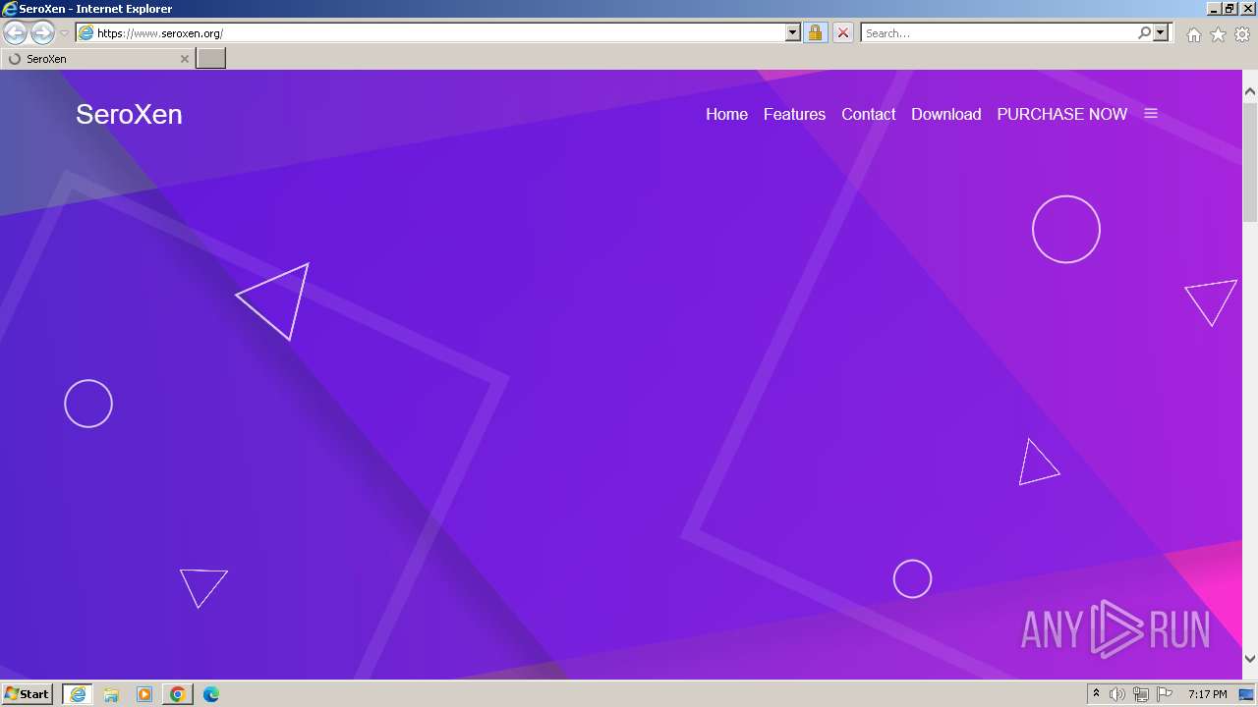Click the vertical scrollbar thumb
Screen dimensions: 1258x707
[x=1250, y=161]
